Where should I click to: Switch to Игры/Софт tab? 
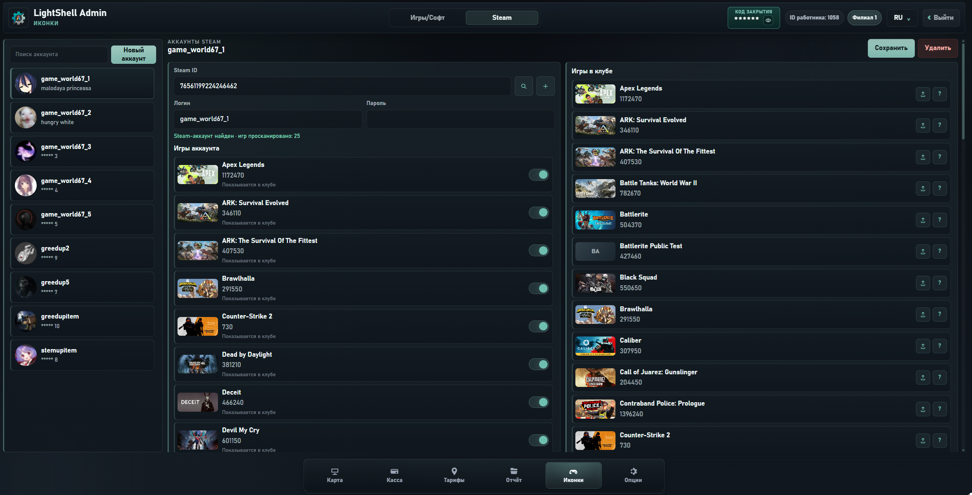click(428, 18)
